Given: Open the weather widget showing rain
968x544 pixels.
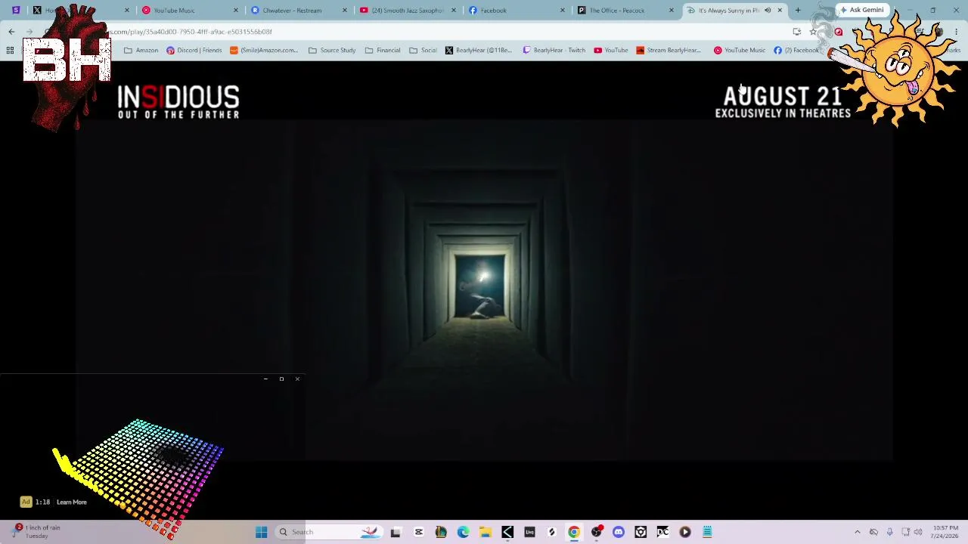Looking at the screenshot, I should 36,531.
